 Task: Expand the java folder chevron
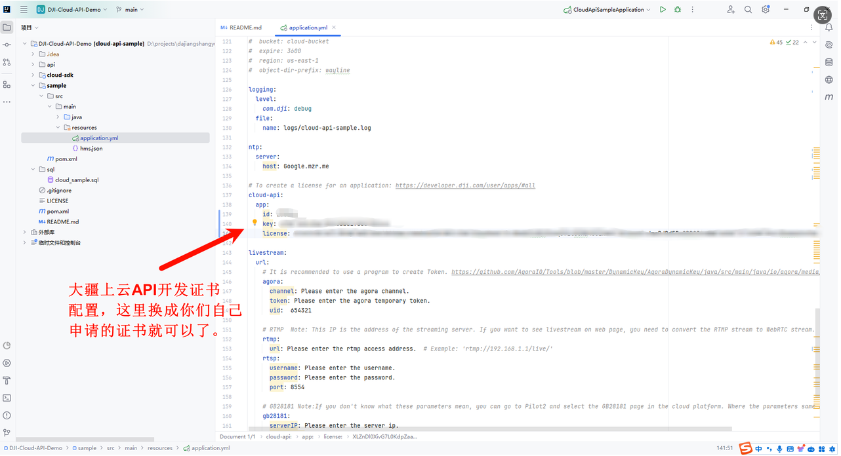(x=58, y=117)
